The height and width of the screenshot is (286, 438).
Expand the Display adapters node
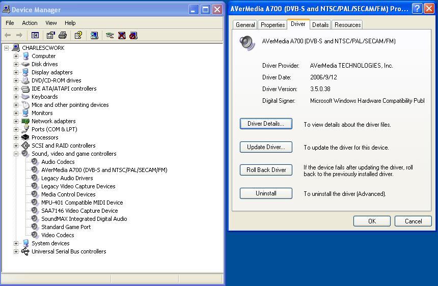click(16, 72)
